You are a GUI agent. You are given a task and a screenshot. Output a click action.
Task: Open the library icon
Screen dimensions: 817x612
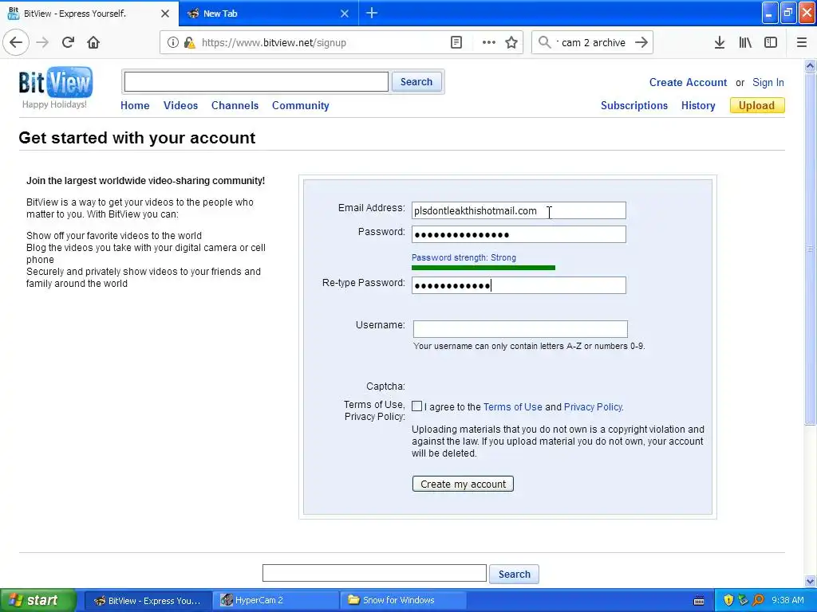[x=745, y=43]
